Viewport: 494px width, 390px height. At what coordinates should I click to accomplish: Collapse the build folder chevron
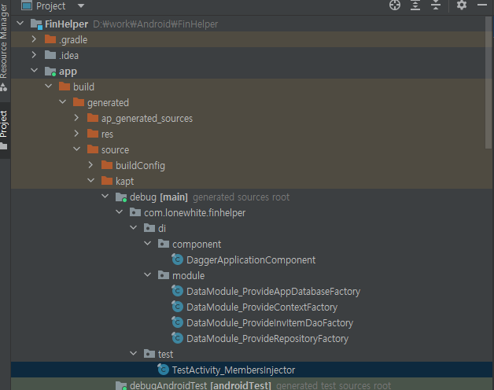coord(49,86)
